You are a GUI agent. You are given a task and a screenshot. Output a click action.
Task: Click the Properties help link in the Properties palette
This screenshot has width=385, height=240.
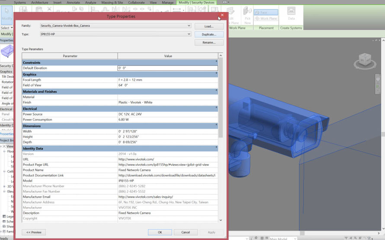tap(6, 134)
